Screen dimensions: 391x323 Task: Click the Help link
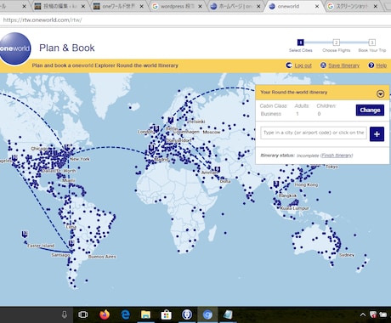click(x=382, y=65)
